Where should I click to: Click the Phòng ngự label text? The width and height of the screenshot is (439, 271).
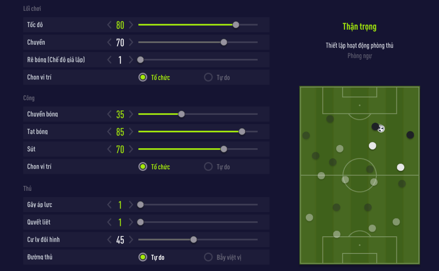359,56
